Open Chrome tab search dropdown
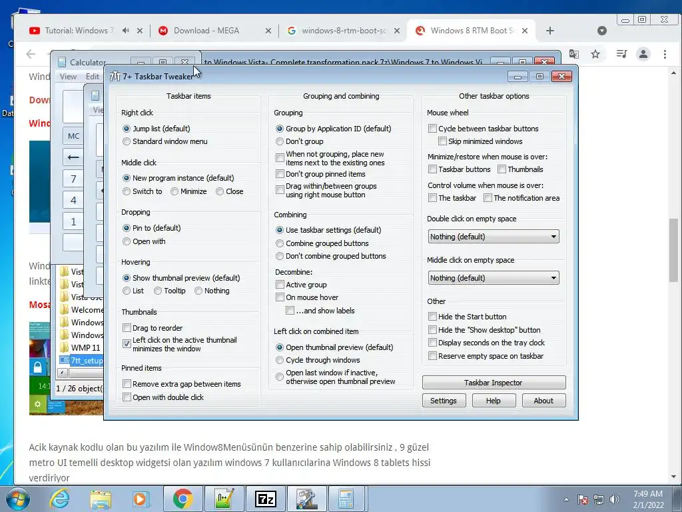This screenshot has height=512, width=682. (602, 31)
